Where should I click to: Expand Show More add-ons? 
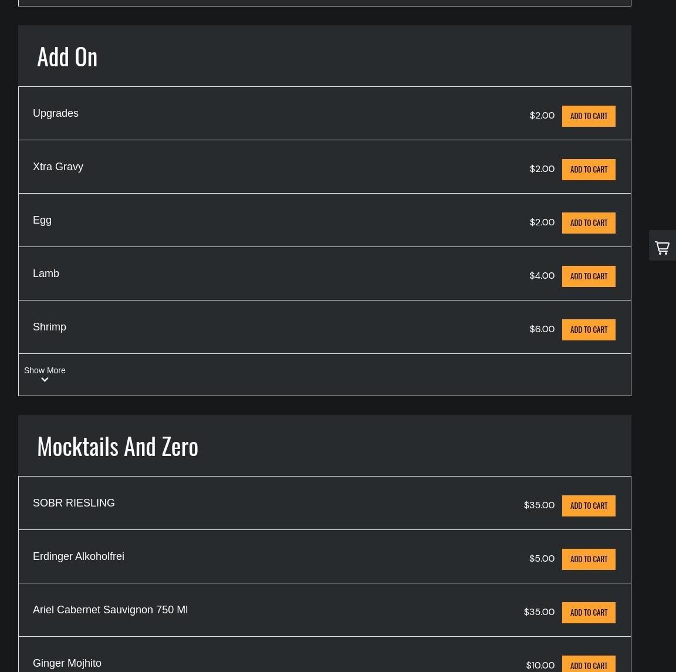pos(45,370)
